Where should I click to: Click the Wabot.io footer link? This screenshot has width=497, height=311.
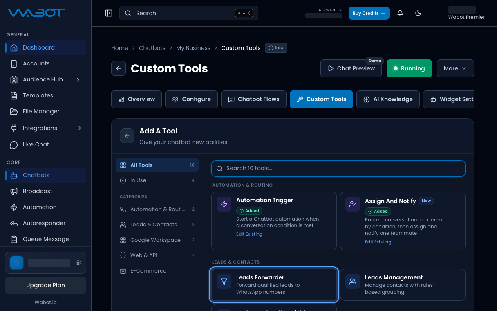(x=45, y=302)
